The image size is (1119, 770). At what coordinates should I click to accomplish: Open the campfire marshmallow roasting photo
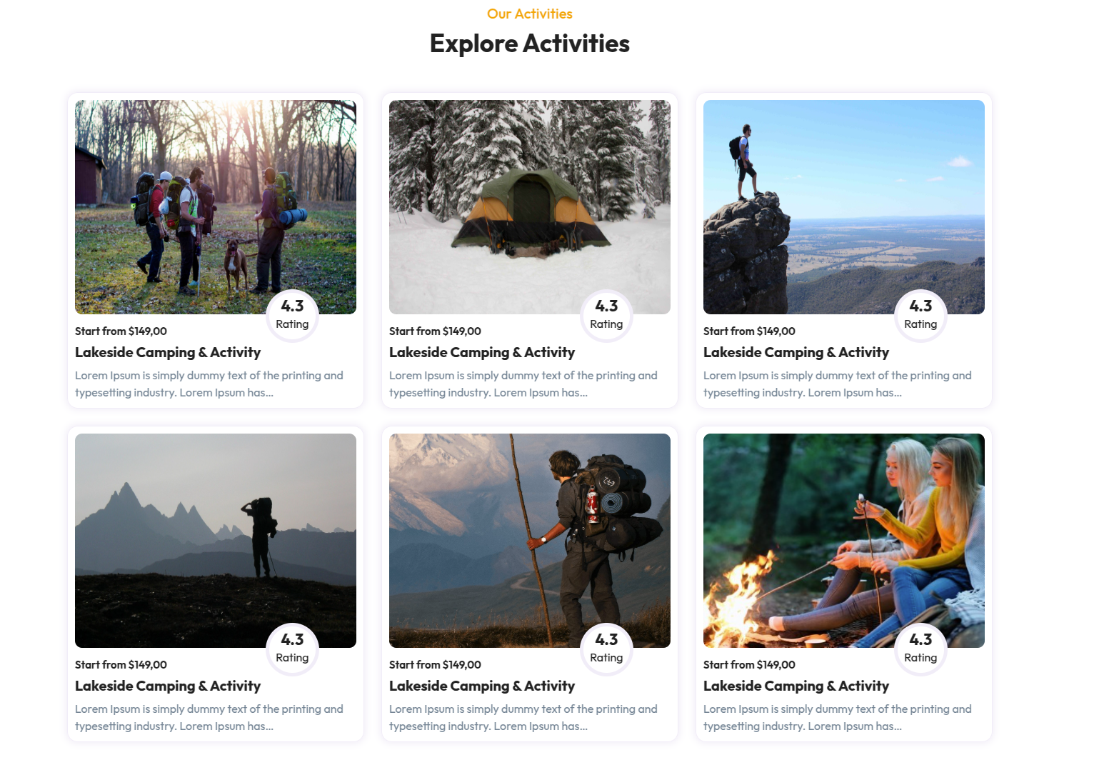(844, 541)
